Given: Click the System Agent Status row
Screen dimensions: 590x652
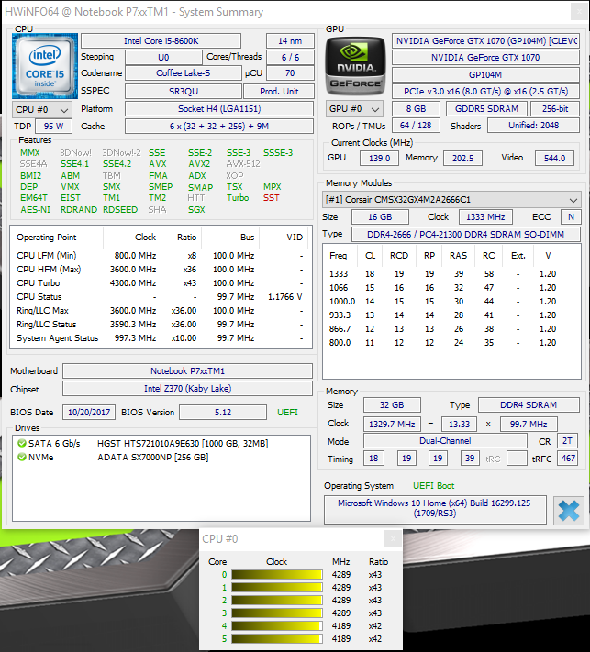Looking at the screenshot, I should [161, 338].
